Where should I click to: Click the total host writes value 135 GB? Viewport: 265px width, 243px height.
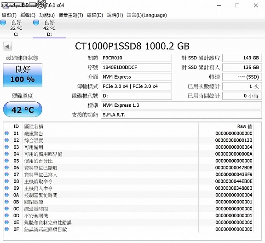(x=242, y=68)
